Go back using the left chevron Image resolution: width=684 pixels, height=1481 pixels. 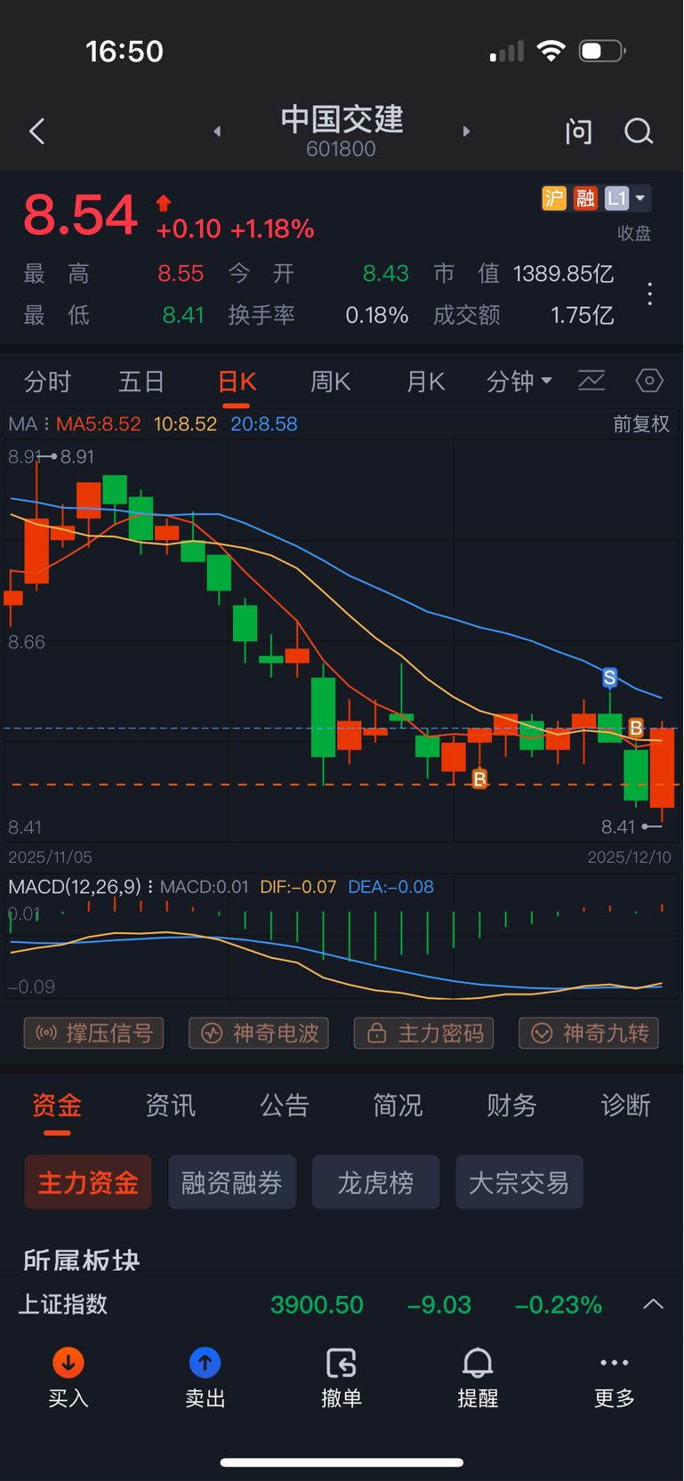click(36, 132)
